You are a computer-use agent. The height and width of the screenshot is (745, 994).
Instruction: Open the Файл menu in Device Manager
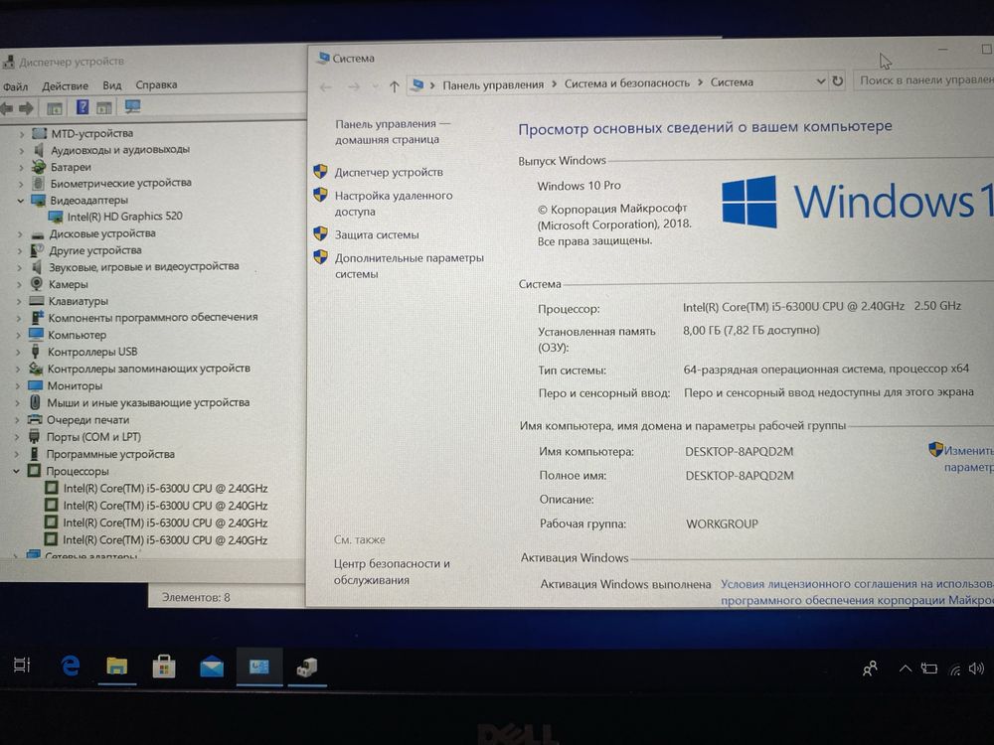(x=15, y=86)
